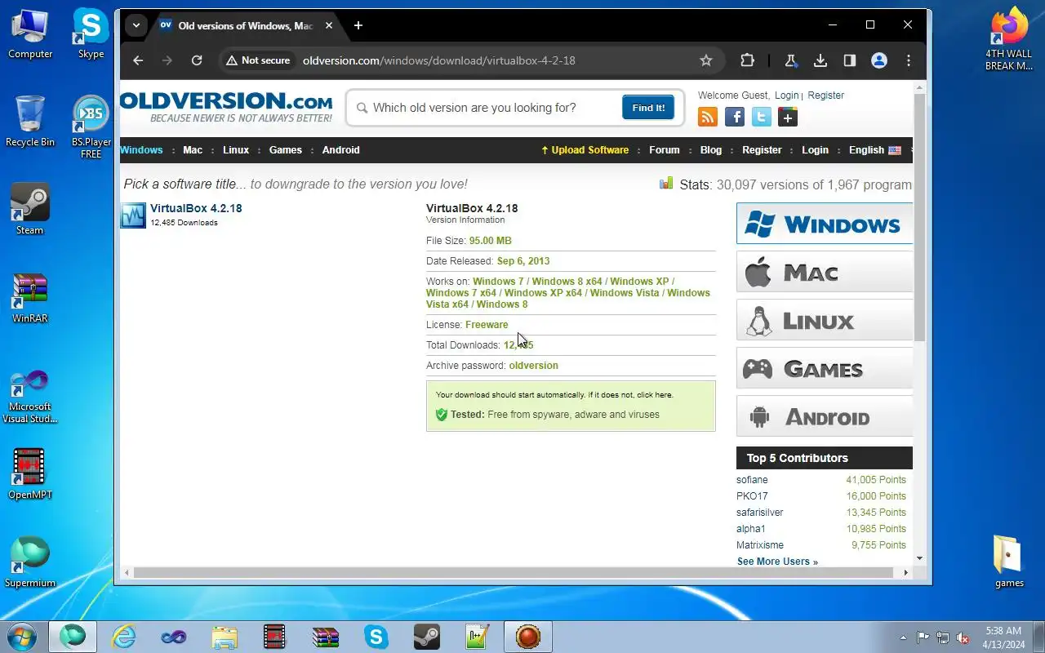Show hidden tray icons arrow

pyautogui.click(x=903, y=637)
